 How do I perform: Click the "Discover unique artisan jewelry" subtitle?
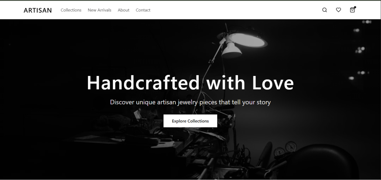[190, 102]
